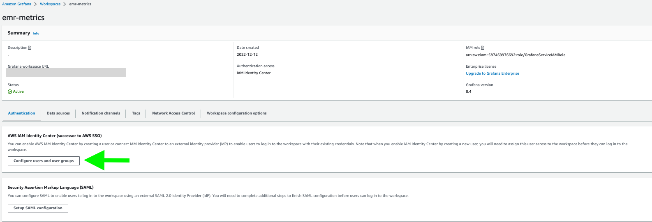Click the date created value 2022-12-12
This screenshot has height=222, width=652.
point(247,55)
